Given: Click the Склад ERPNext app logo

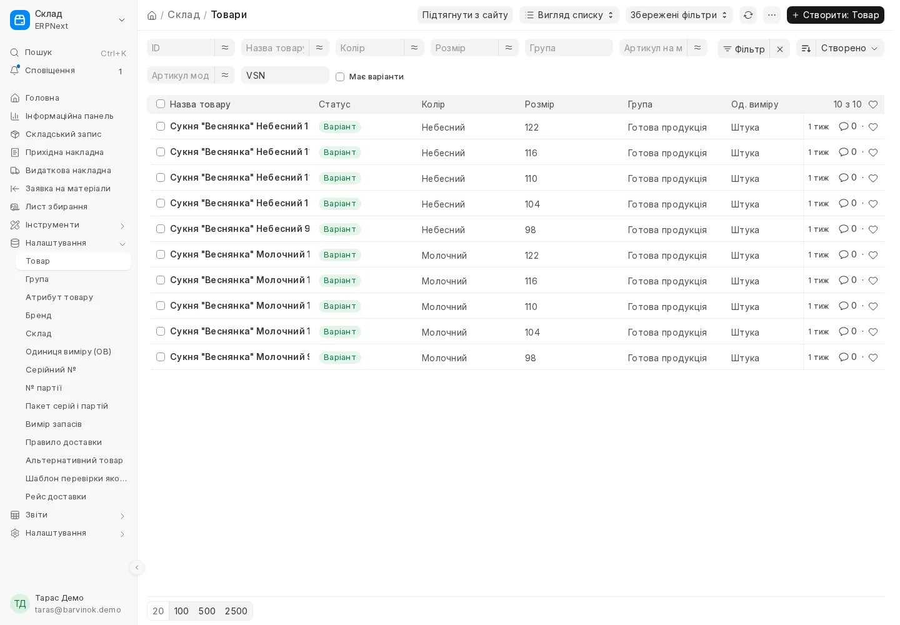Looking at the screenshot, I should coord(20,20).
